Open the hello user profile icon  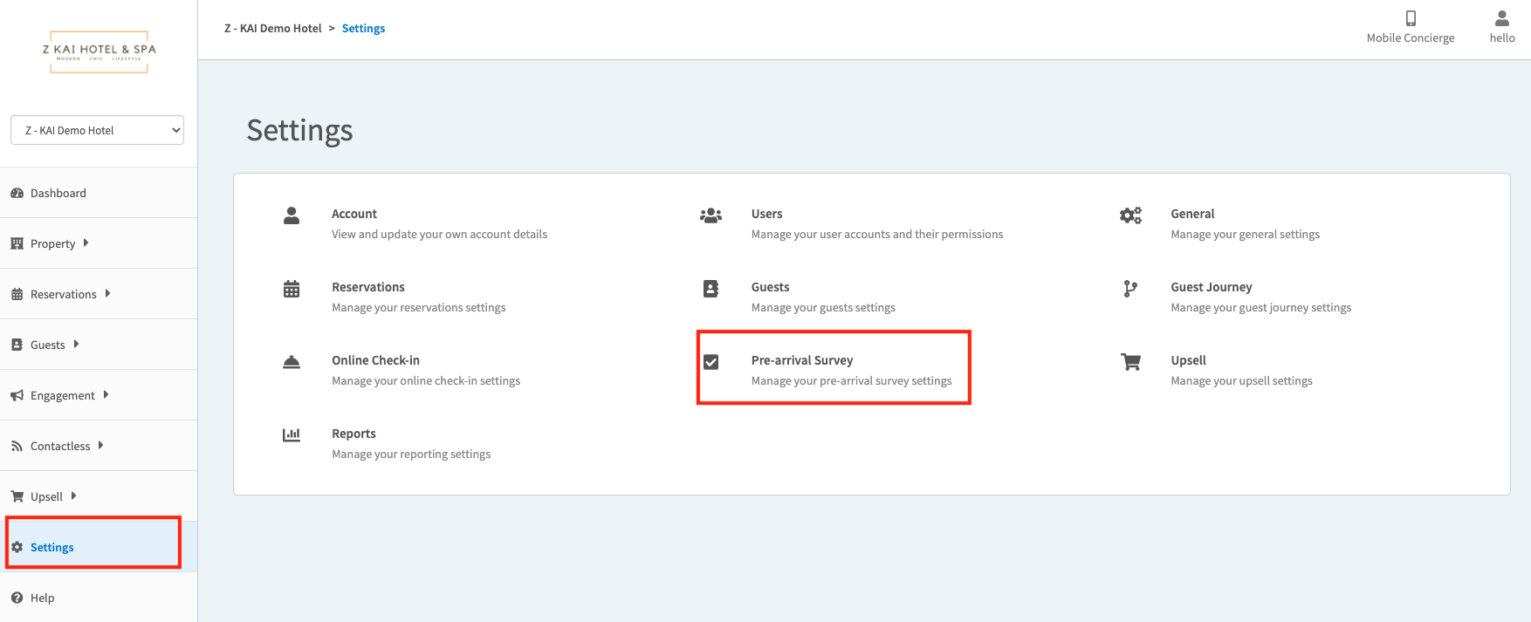click(x=1501, y=18)
